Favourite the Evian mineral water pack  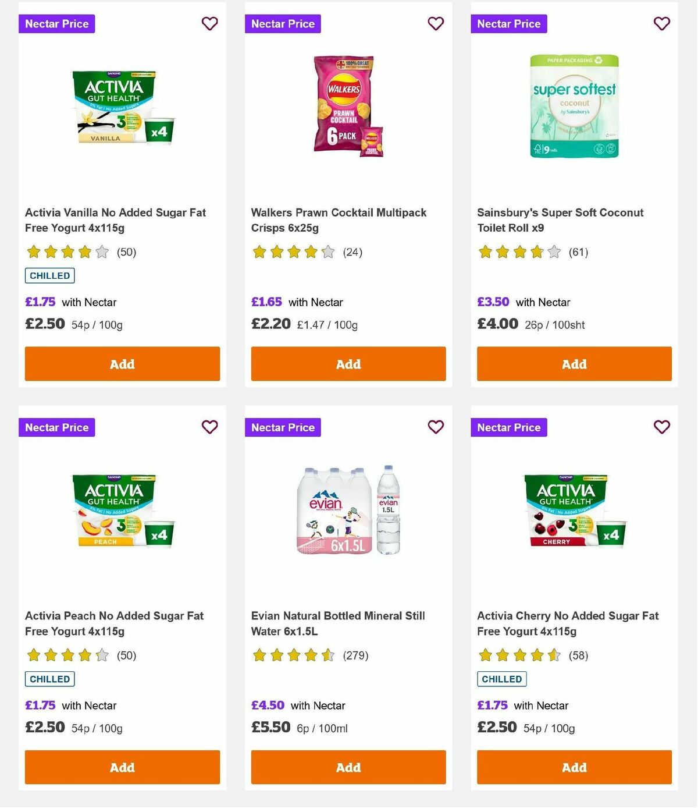coord(436,427)
